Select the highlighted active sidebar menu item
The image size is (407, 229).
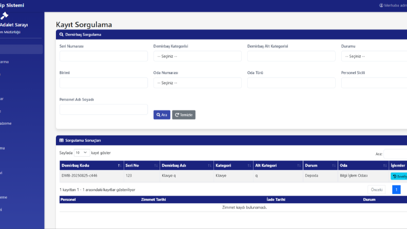coord(21,49)
